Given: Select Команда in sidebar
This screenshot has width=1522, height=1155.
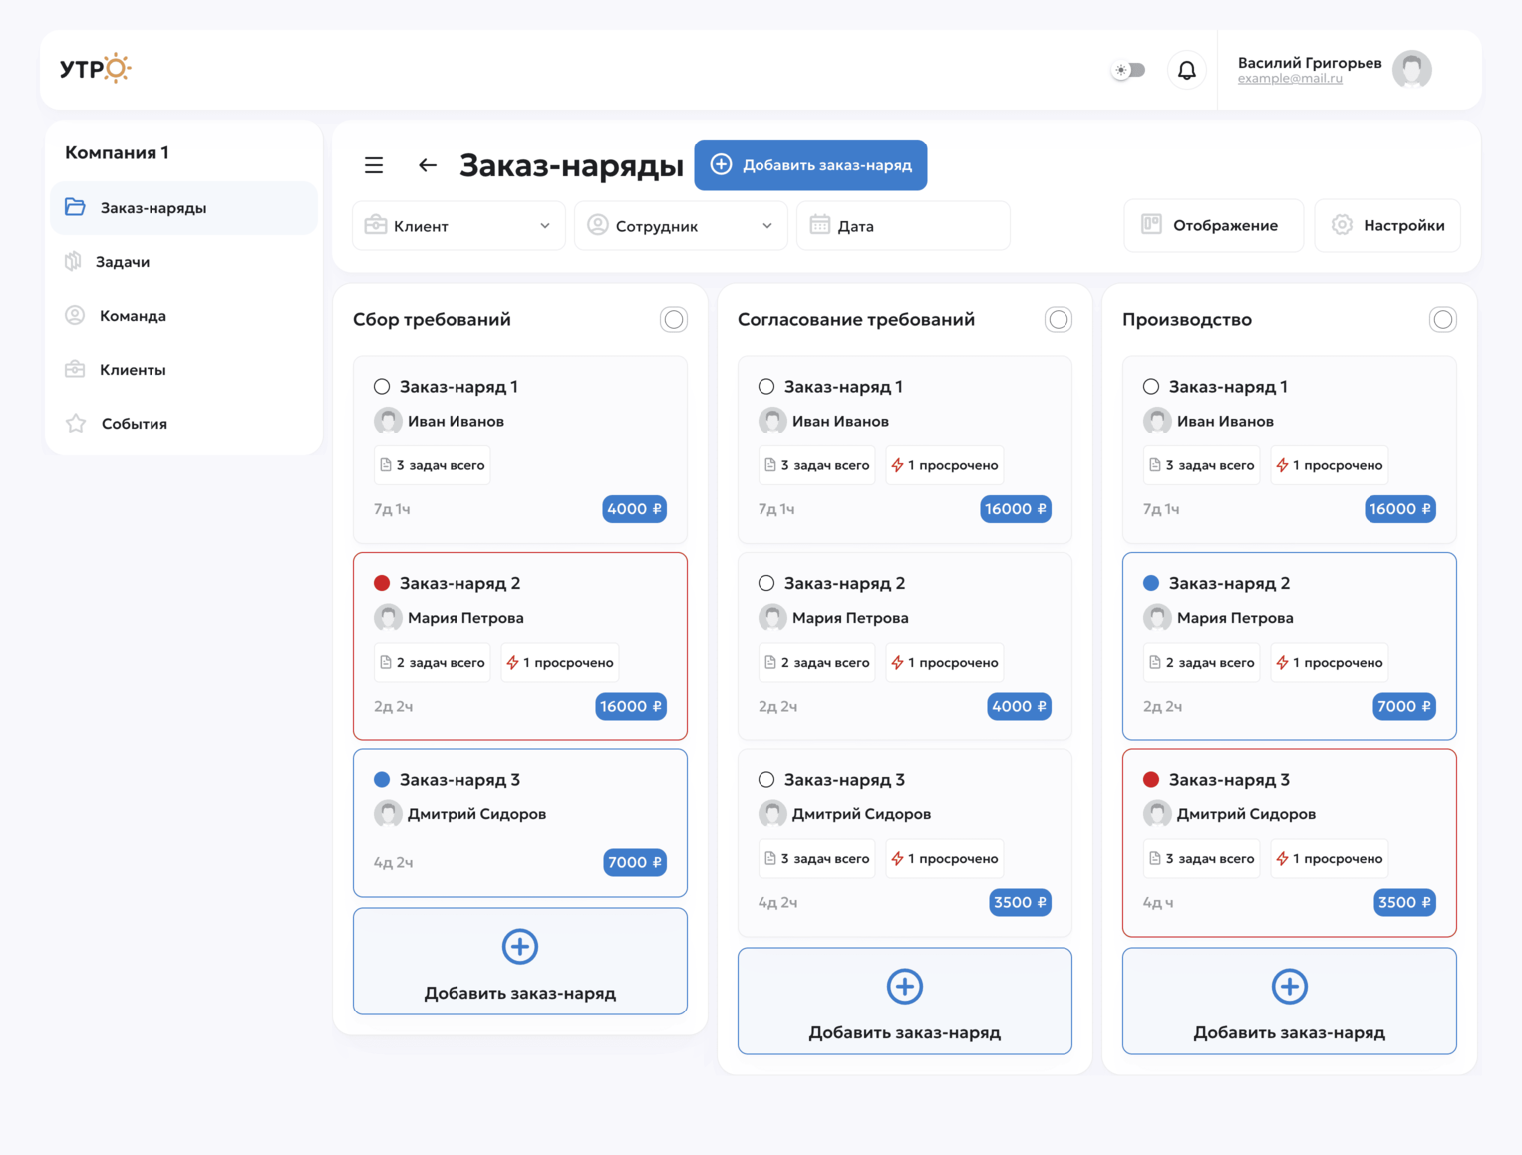Looking at the screenshot, I should (183, 316).
